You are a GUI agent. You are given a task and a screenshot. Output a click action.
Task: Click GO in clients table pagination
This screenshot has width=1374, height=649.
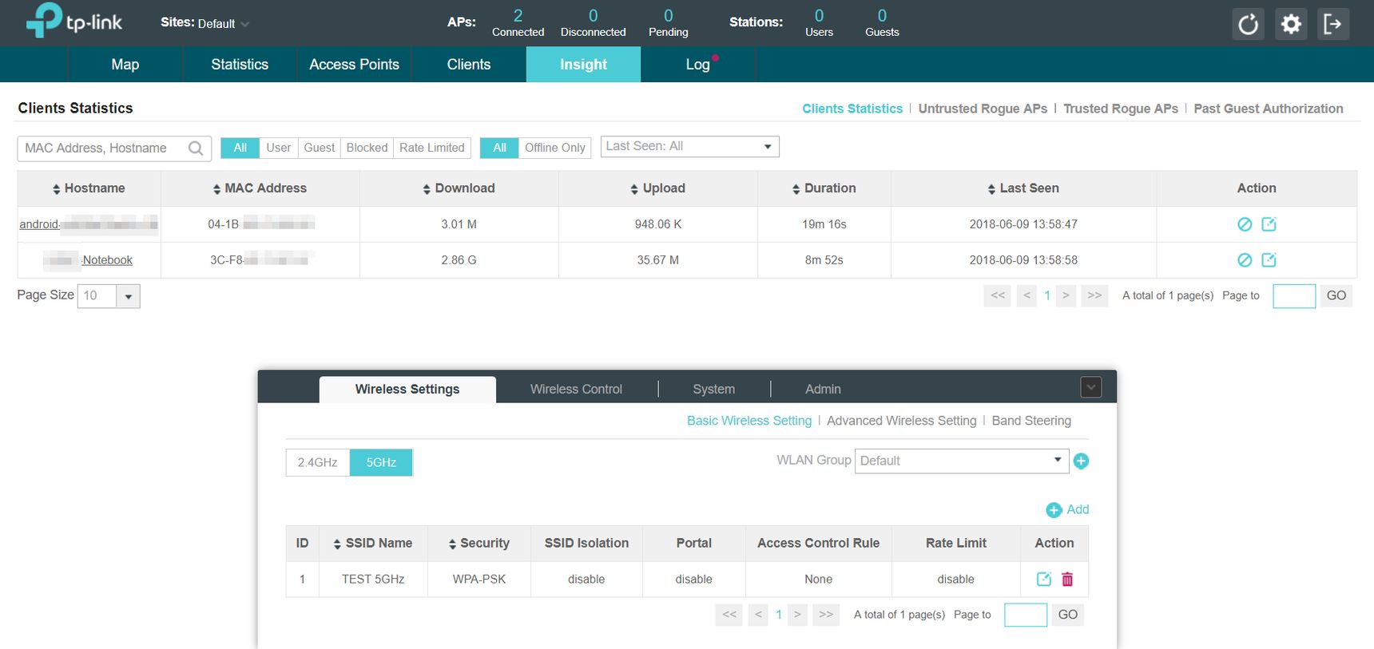pyautogui.click(x=1336, y=296)
